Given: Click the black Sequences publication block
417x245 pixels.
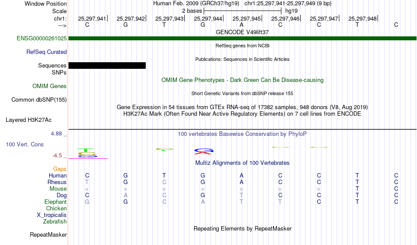Looking at the screenshot, I should pyautogui.click(x=107, y=66).
